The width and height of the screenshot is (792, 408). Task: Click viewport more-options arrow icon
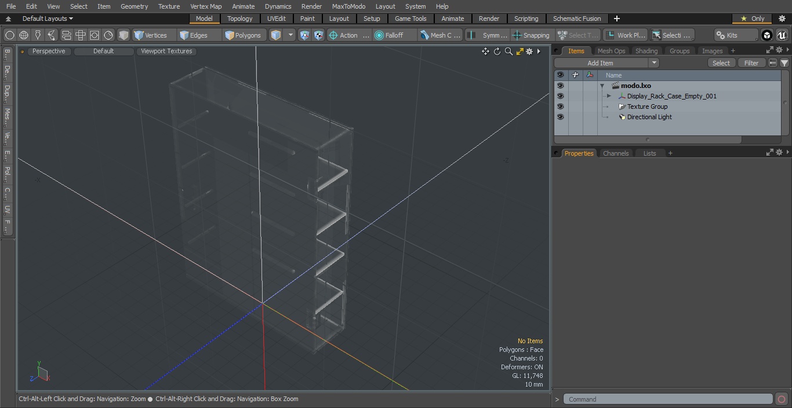pos(539,52)
